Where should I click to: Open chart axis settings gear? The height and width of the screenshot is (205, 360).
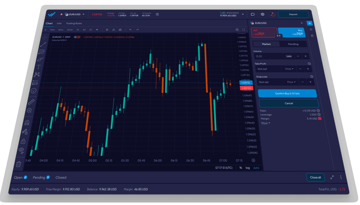coord(253,160)
